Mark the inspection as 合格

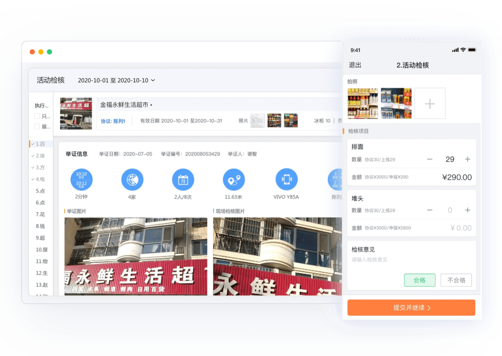click(419, 280)
